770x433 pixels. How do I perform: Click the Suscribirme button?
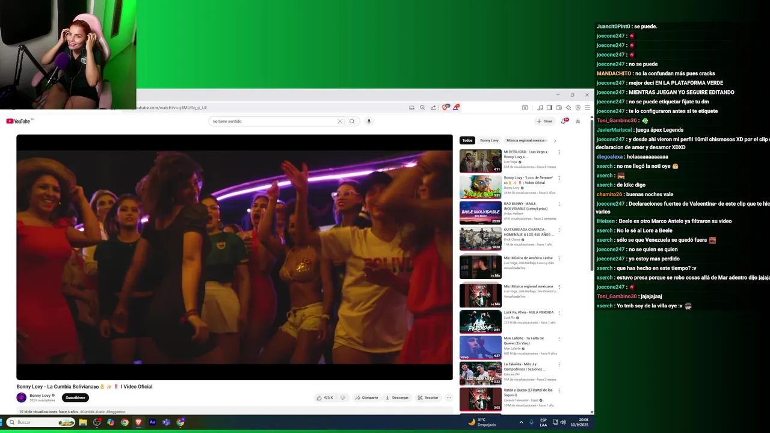pos(76,398)
